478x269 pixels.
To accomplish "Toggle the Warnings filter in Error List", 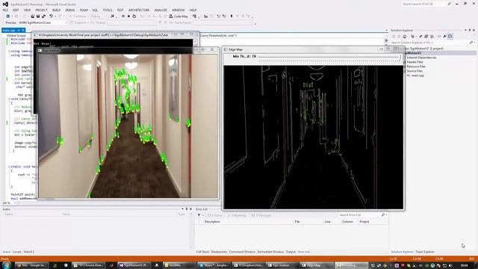I will (237, 215).
